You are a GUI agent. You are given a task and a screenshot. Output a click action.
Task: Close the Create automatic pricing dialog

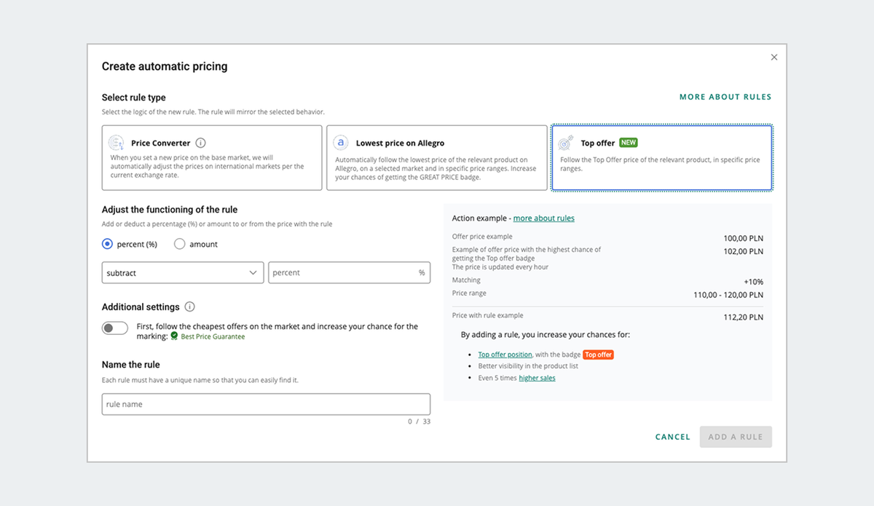(x=774, y=58)
